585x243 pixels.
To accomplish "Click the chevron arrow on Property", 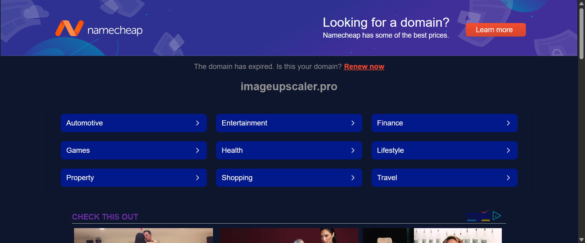I will pos(197,178).
